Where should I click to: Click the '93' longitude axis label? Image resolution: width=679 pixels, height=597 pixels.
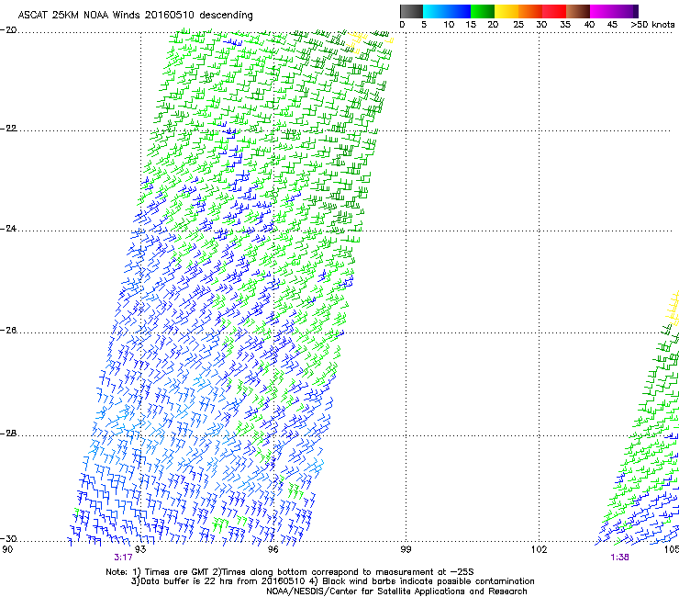click(x=140, y=550)
